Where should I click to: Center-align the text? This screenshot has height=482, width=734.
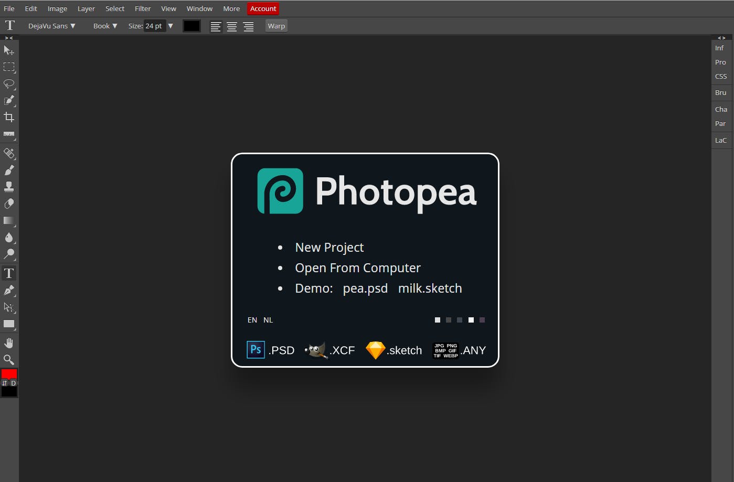pyautogui.click(x=232, y=26)
